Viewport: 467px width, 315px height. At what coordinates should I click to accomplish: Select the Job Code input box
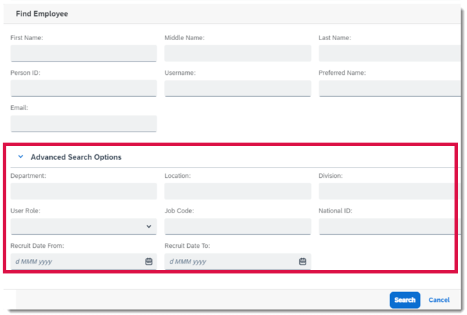tap(237, 226)
